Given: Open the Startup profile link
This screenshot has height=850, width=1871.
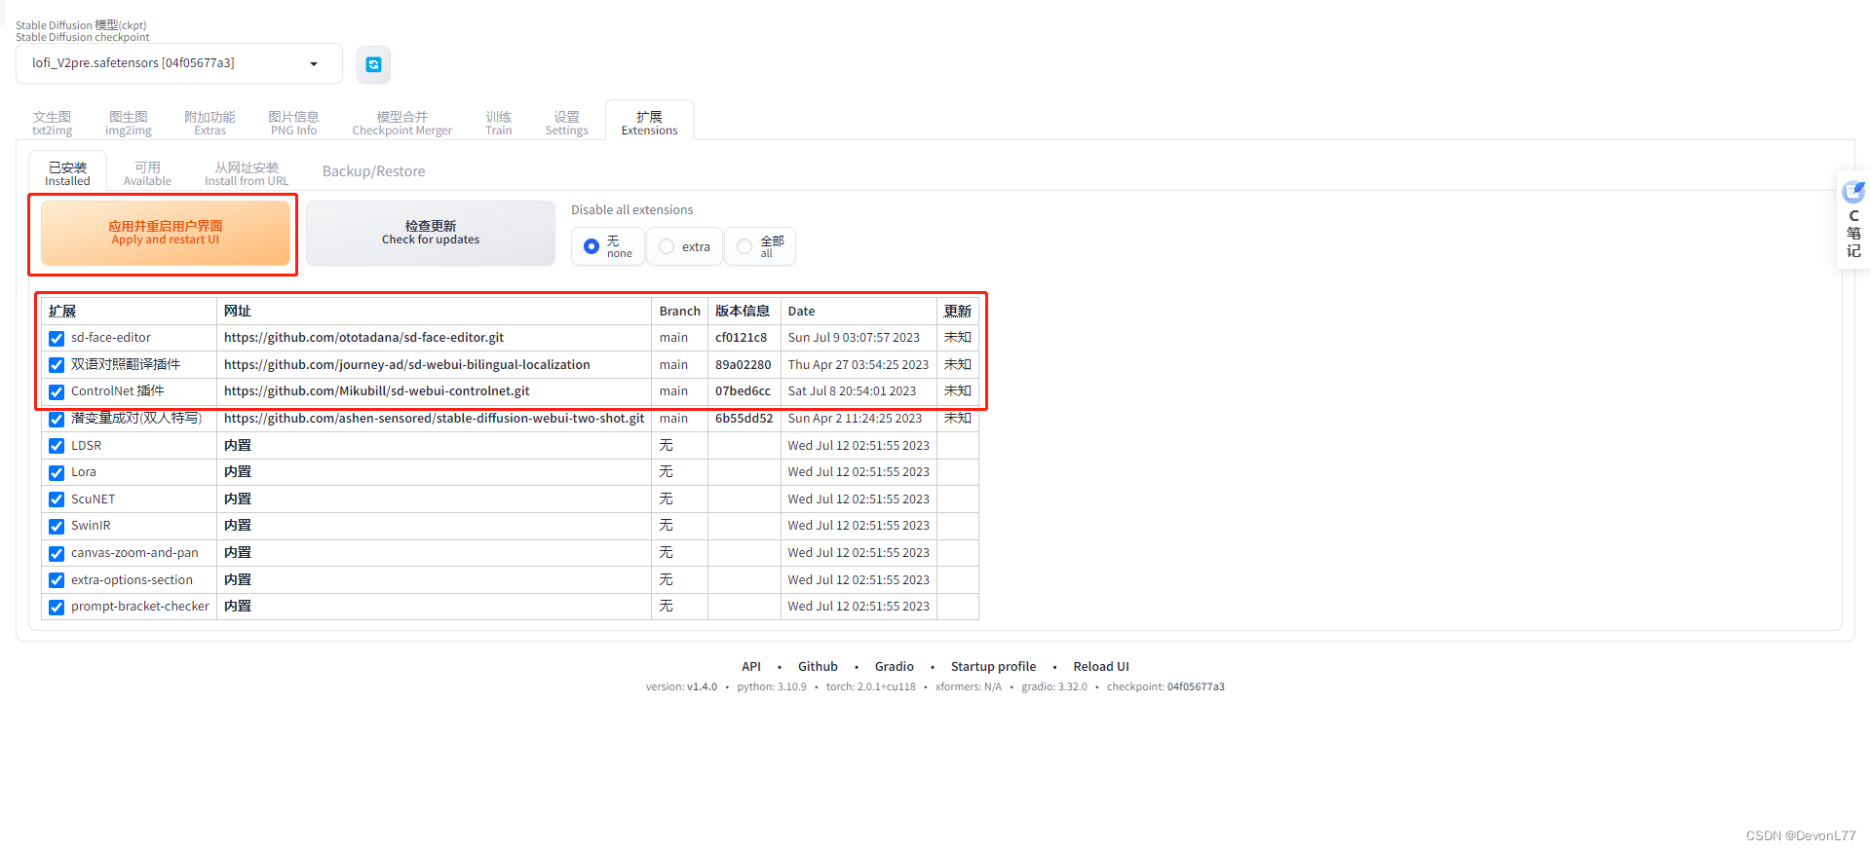Looking at the screenshot, I should [993, 667].
